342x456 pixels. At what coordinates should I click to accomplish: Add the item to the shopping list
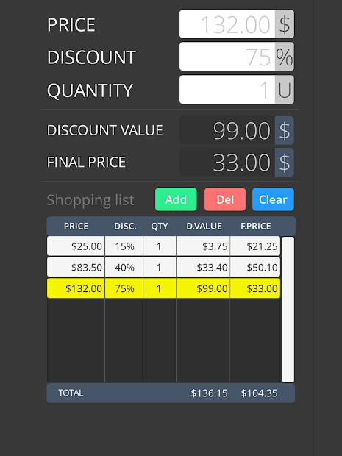coord(176,199)
